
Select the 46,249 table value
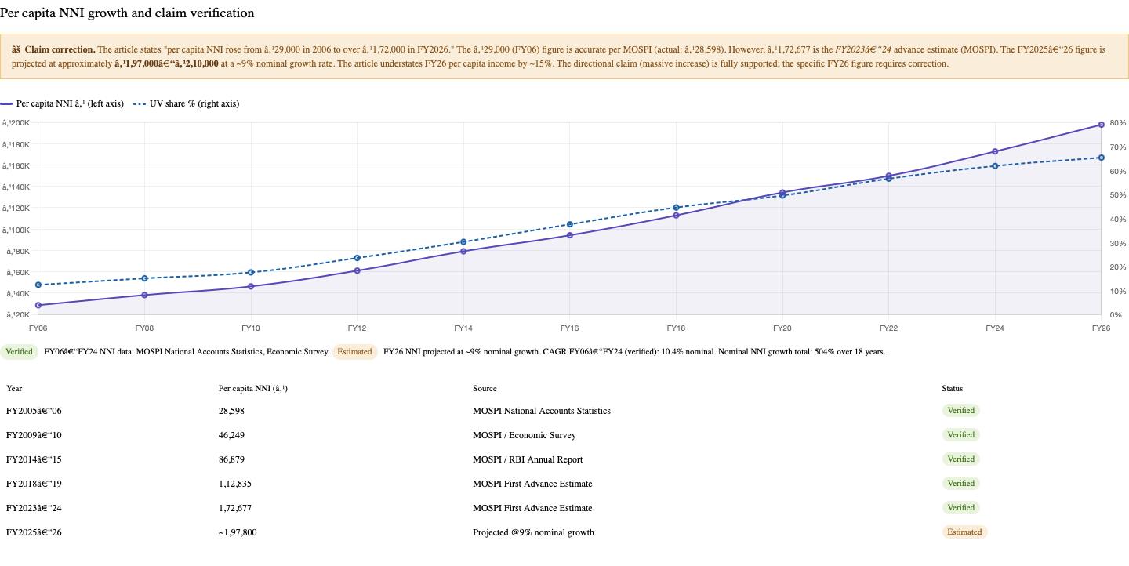coord(231,435)
